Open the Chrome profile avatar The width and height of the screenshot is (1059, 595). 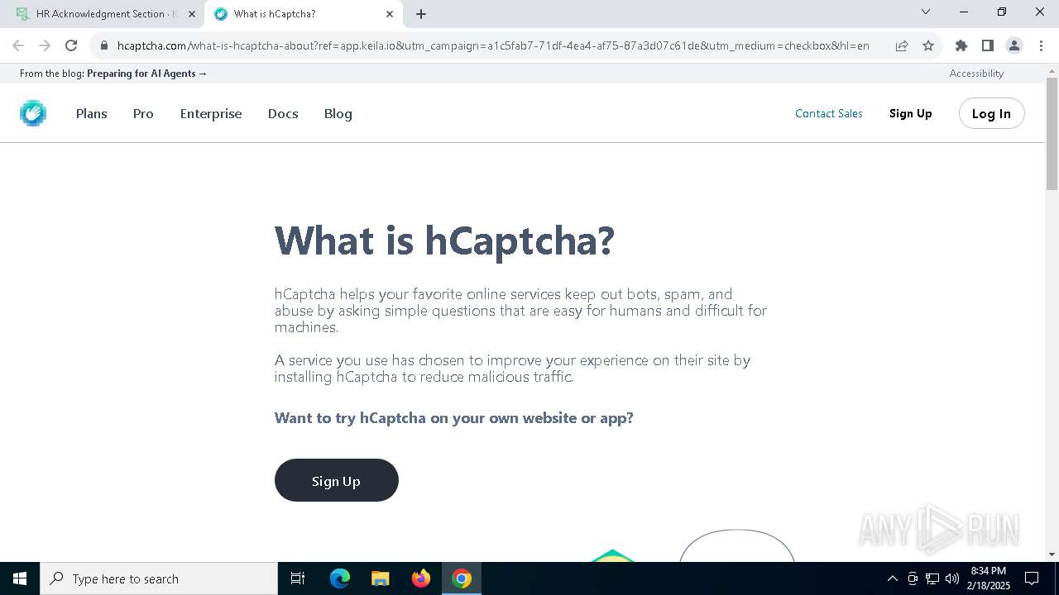point(1014,45)
